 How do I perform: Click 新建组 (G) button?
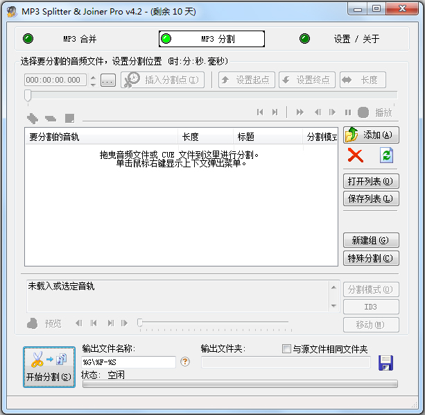pyautogui.click(x=371, y=240)
